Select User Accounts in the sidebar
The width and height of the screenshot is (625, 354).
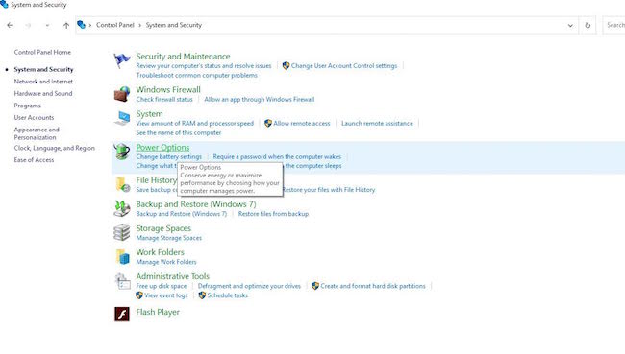34,118
